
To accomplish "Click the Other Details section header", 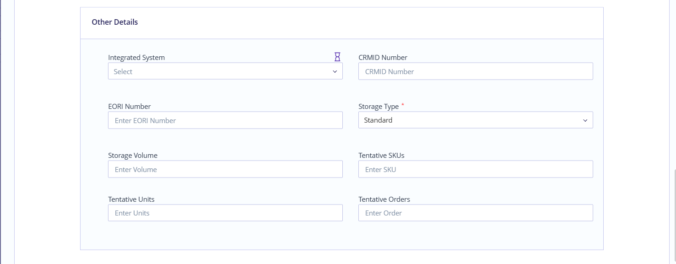I will 115,22.
